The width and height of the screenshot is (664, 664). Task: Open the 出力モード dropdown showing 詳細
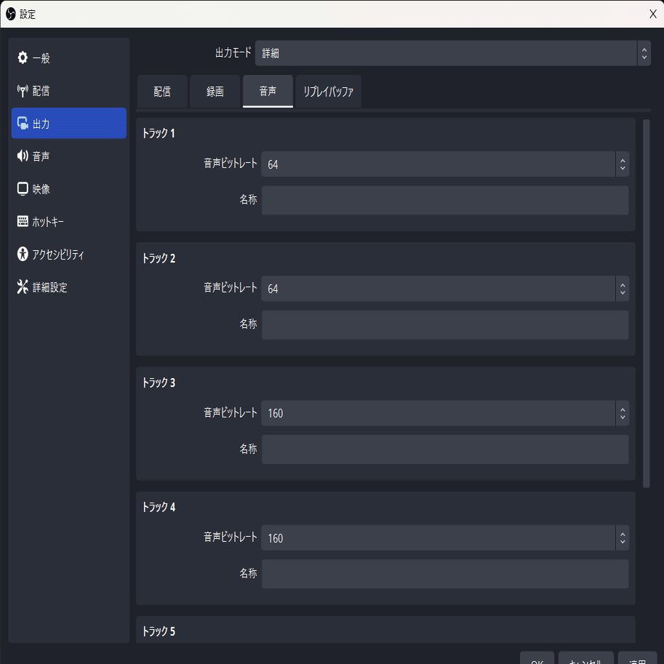452,53
